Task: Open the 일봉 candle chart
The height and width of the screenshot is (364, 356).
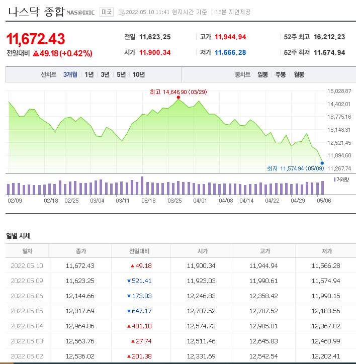Action: [x=262, y=74]
